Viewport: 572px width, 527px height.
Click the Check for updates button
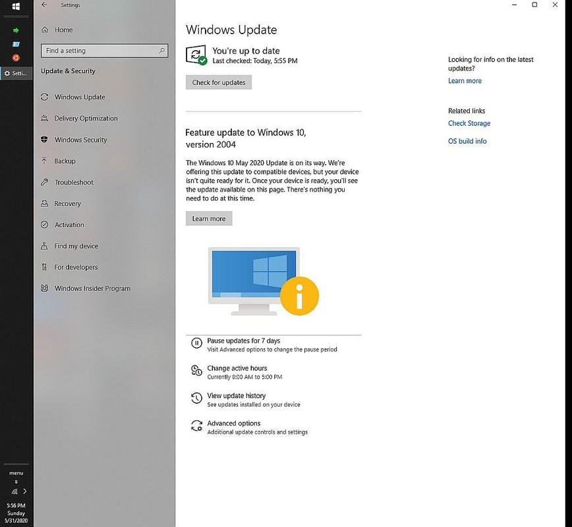(x=219, y=82)
